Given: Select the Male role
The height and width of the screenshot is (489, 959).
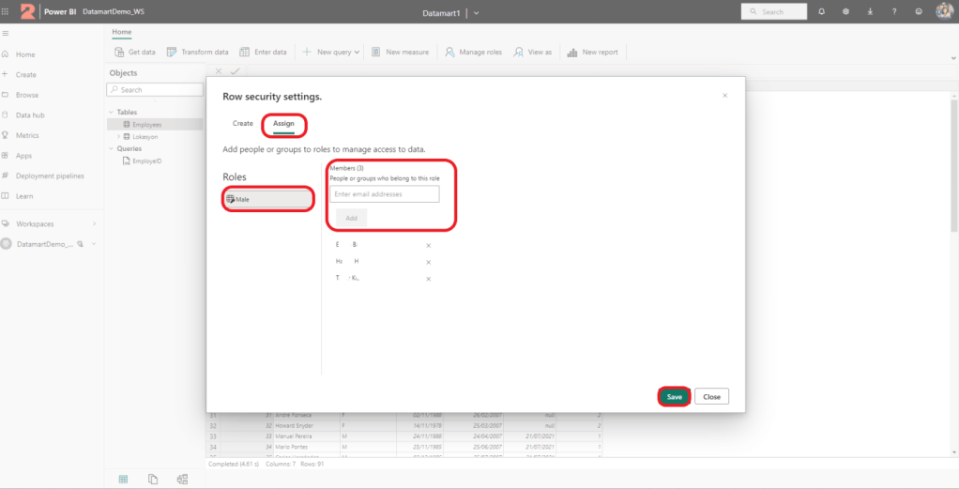Looking at the screenshot, I should pyautogui.click(x=268, y=199).
